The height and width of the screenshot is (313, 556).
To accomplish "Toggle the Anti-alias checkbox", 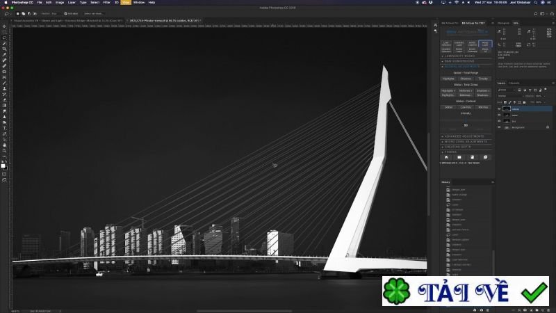I will [x=65, y=13].
